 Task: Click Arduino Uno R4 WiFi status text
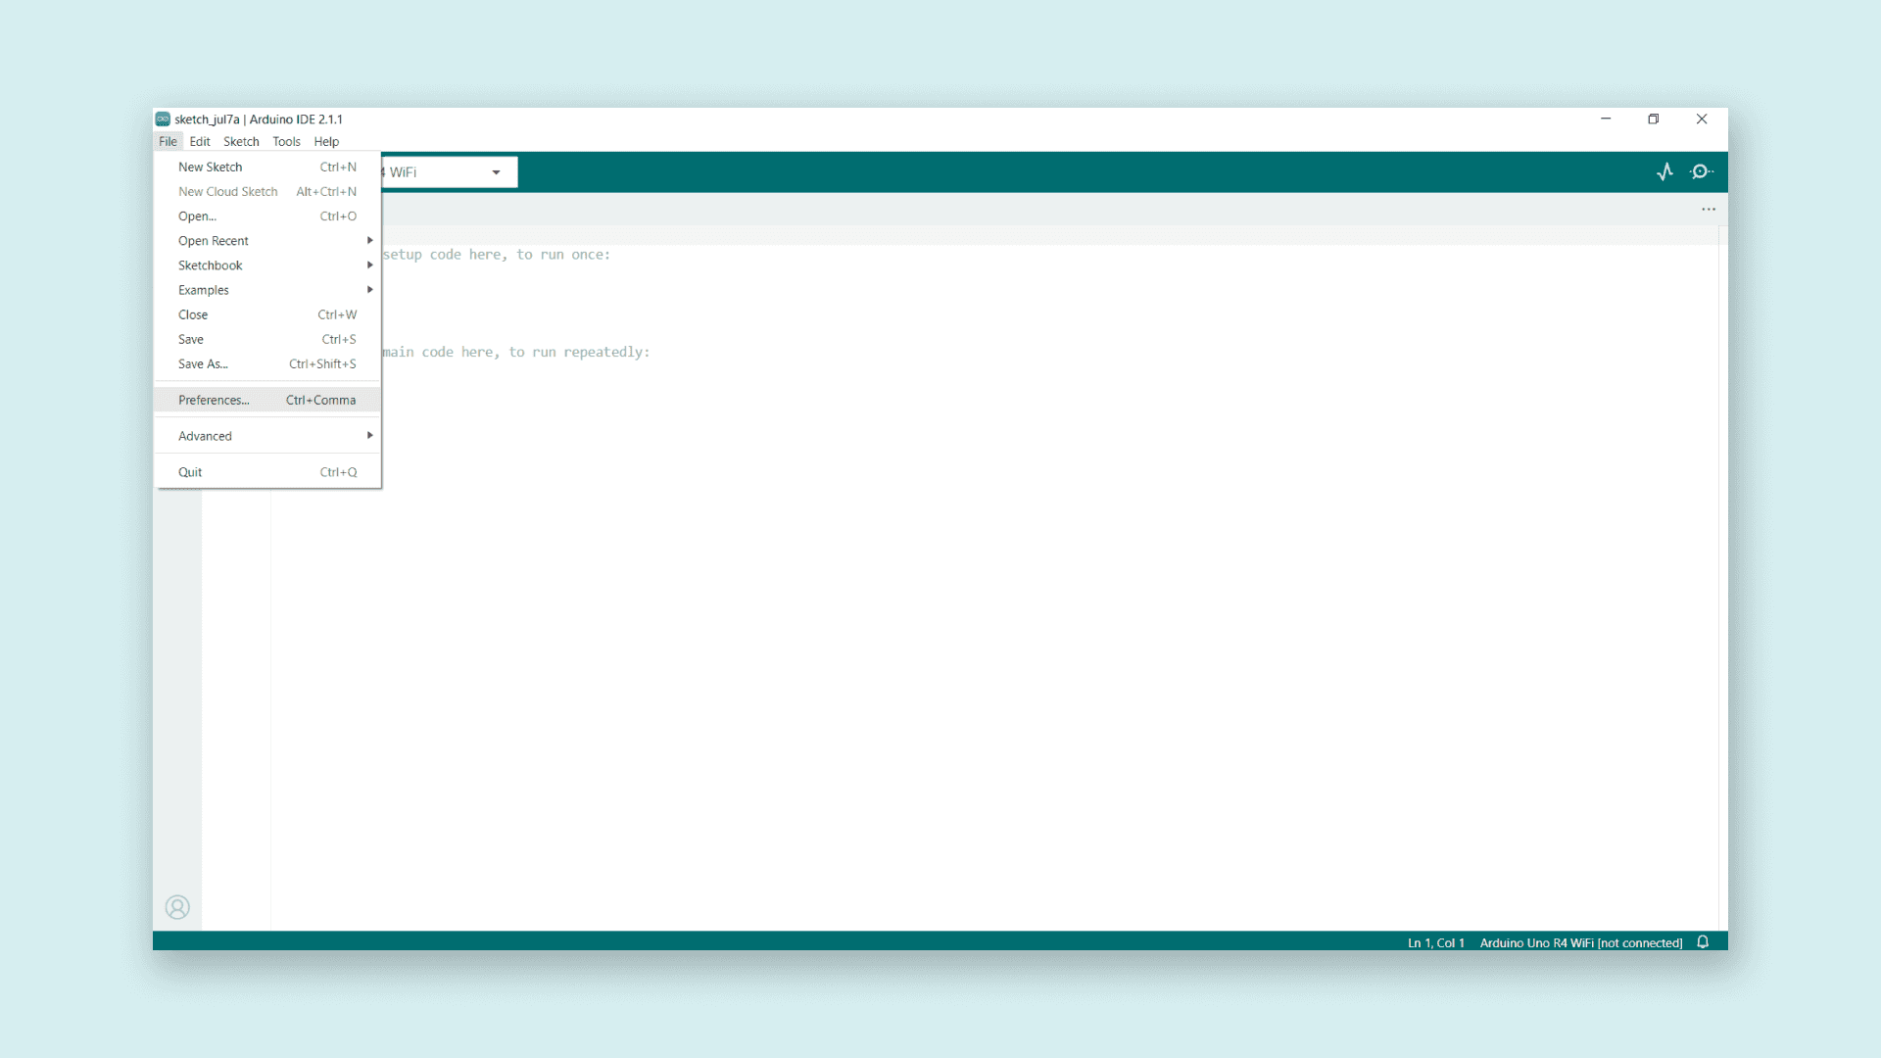(x=1580, y=942)
